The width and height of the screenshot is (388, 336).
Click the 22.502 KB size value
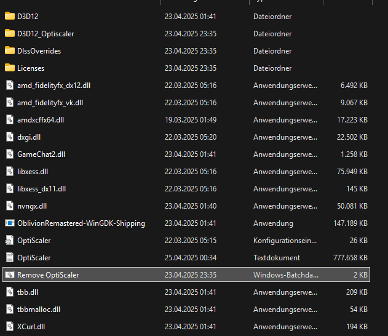[352, 137]
